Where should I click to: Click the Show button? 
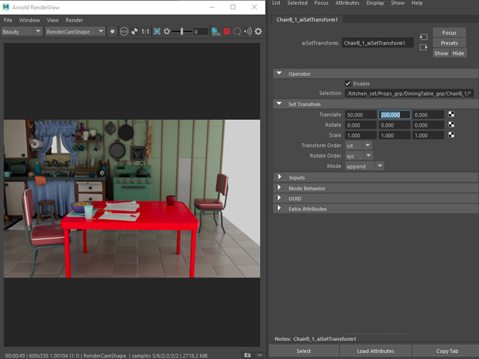tap(441, 53)
